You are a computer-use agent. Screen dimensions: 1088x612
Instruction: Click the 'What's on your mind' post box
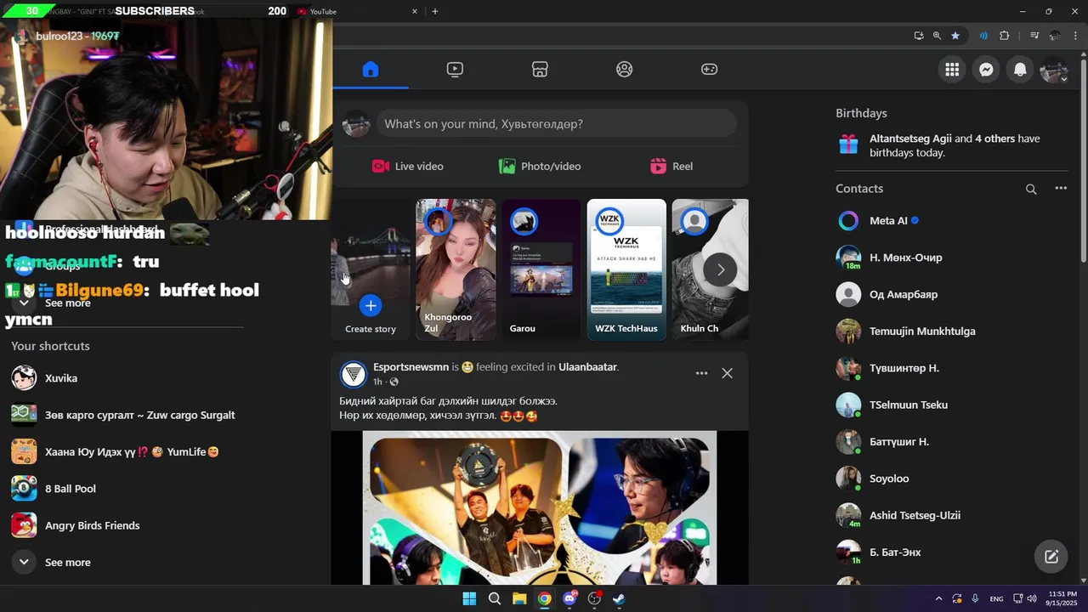[557, 124]
